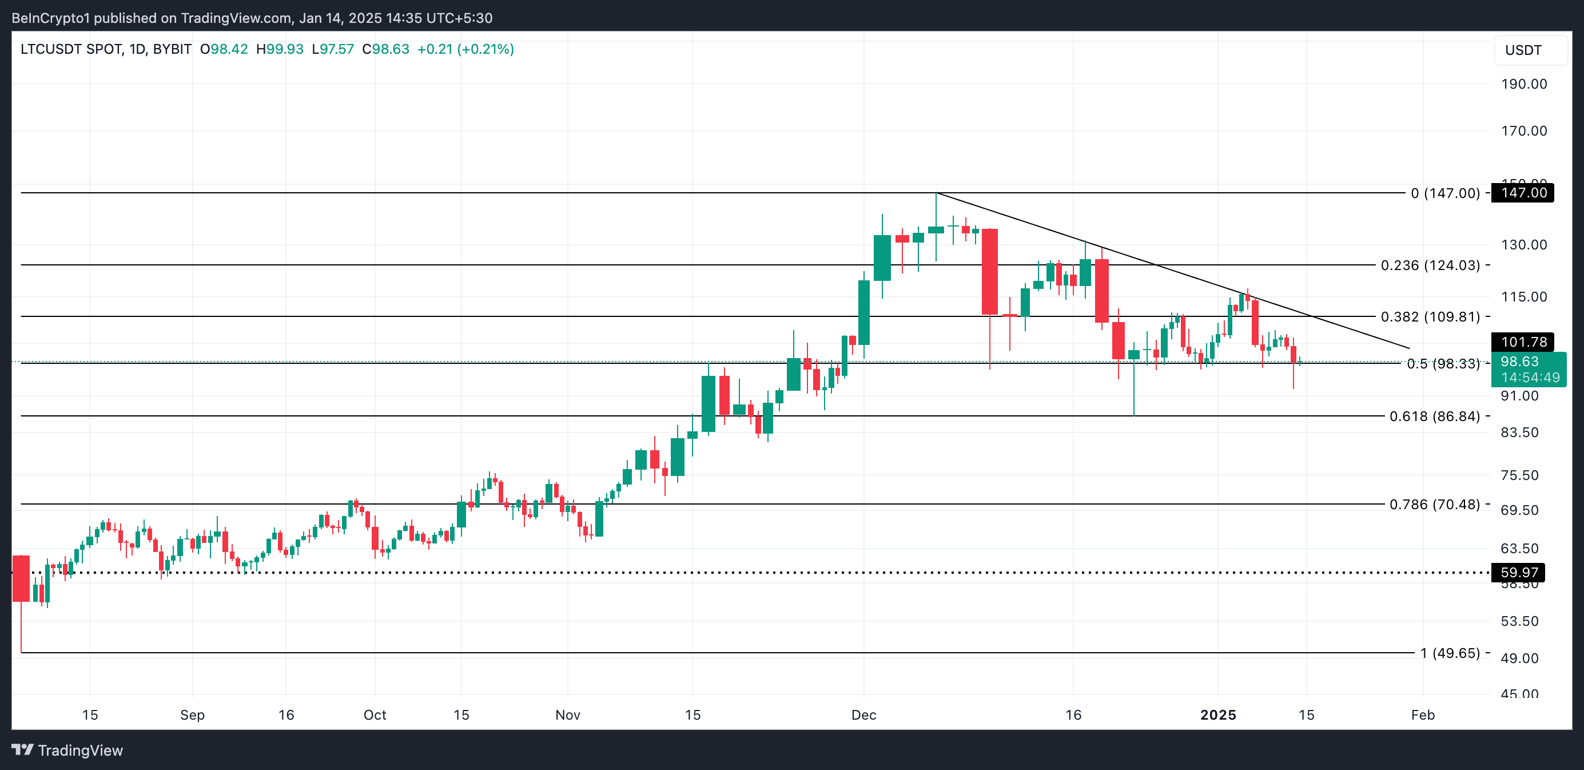Select the 147.00 price label tag

1523,192
